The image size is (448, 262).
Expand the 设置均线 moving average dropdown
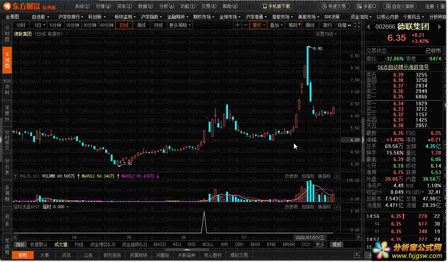326,34
